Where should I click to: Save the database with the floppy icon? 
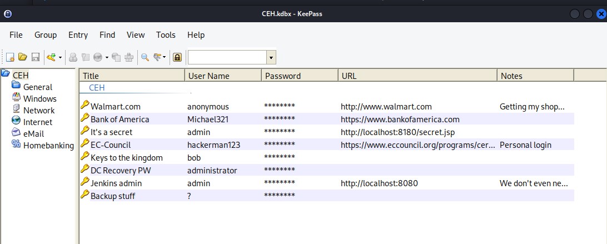tap(35, 57)
